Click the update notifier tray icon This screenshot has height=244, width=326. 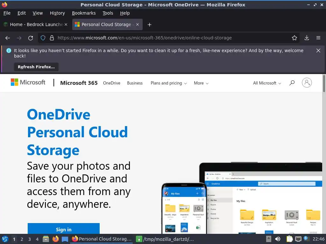[307, 239]
